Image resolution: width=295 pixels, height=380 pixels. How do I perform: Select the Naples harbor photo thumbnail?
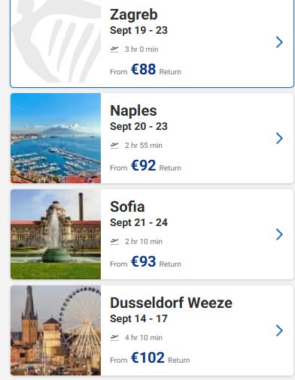coord(56,138)
